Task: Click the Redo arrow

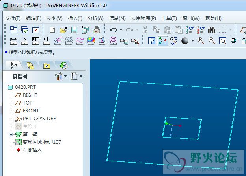Action: tap(129, 30)
